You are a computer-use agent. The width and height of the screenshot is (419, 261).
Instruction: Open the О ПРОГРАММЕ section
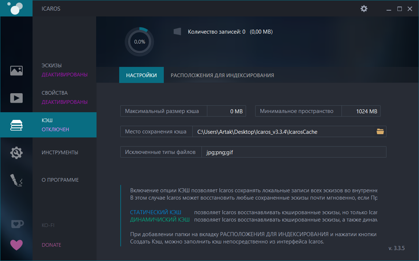[60, 180]
